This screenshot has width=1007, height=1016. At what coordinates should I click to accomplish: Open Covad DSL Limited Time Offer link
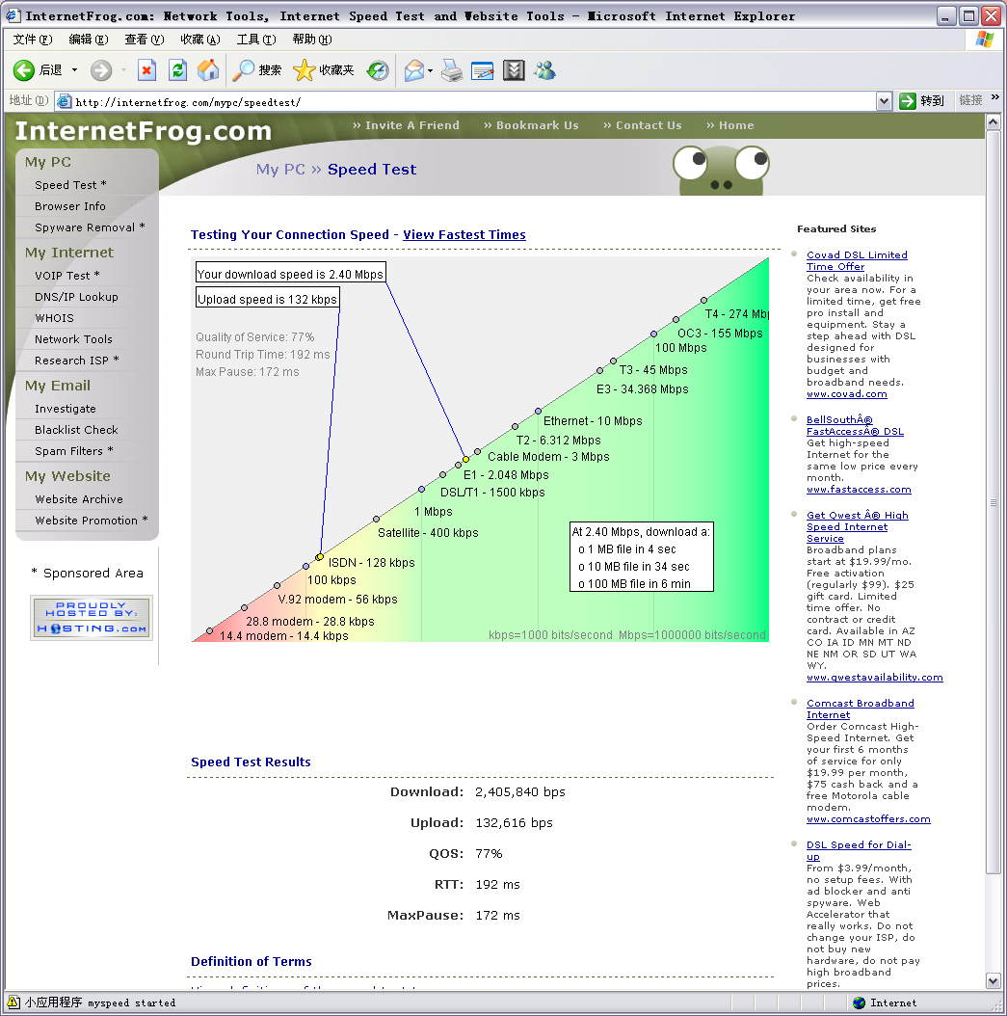[x=857, y=260]
